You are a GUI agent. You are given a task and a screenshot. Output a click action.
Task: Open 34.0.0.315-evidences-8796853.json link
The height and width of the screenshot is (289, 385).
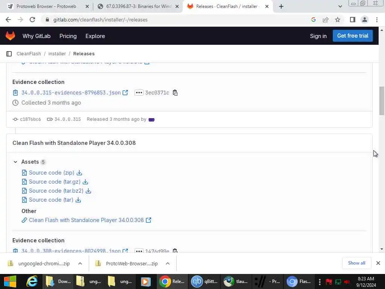tap(71, 93)
